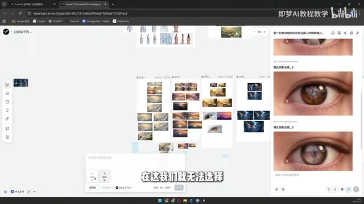The height and width of the screenshot is (204, 364).
Task: Open the 16:9 4s 720P settings dropdown
Action: [x=163, y=188]
